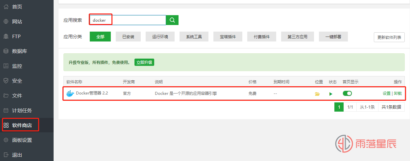
Task: Select the 全部 category tab
Action: [x=100, y=37]
